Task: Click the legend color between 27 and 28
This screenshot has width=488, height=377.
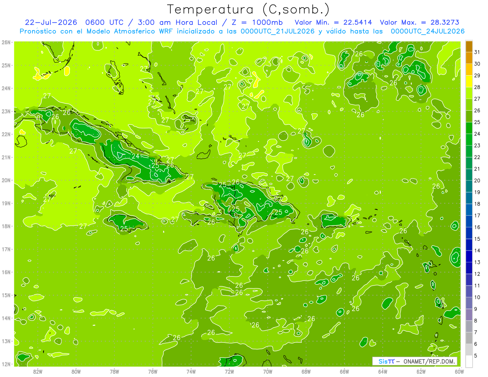Action: [x=469, y=93]
